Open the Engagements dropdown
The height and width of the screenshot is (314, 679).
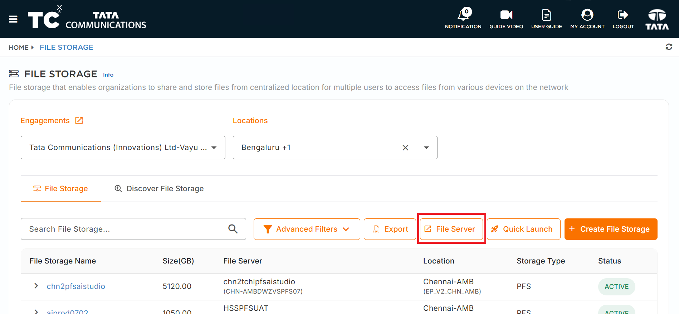123,148
